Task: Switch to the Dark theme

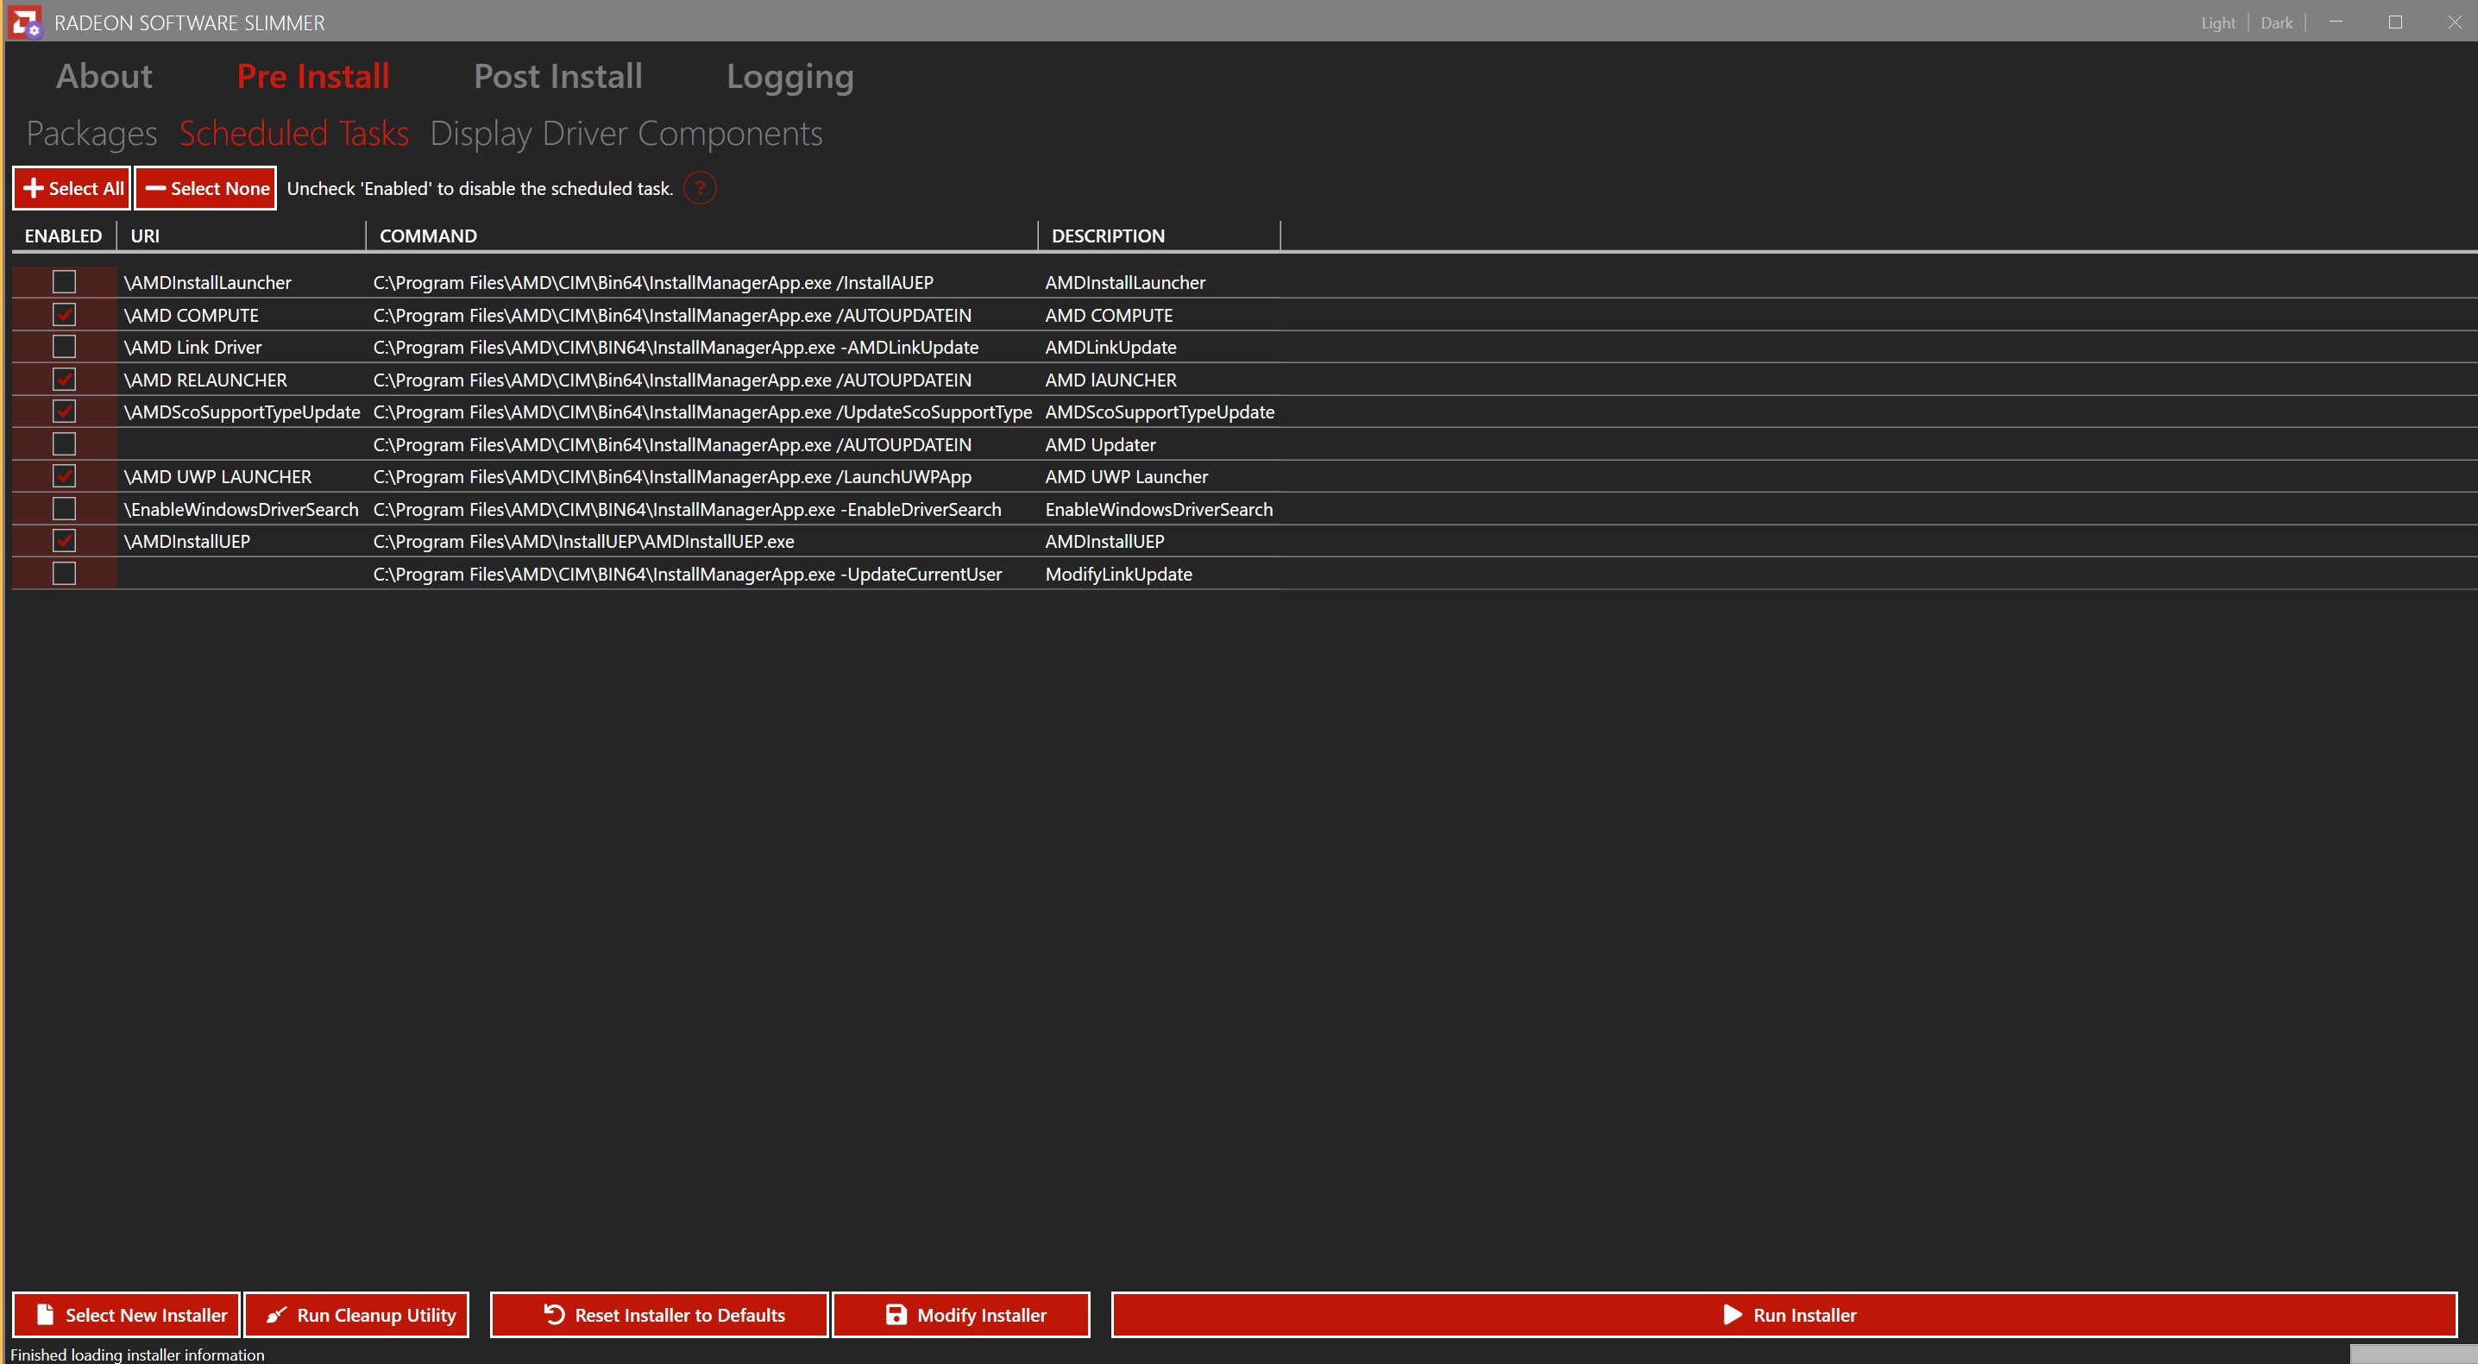Action: click(x=2276, y=23)
